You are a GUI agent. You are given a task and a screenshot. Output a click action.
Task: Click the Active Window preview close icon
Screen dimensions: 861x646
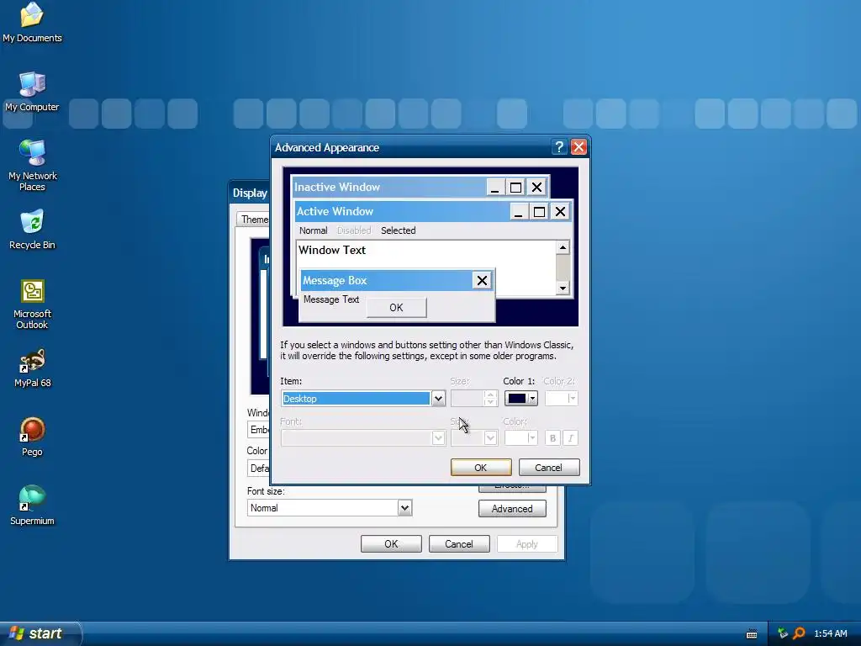point(560,211)
